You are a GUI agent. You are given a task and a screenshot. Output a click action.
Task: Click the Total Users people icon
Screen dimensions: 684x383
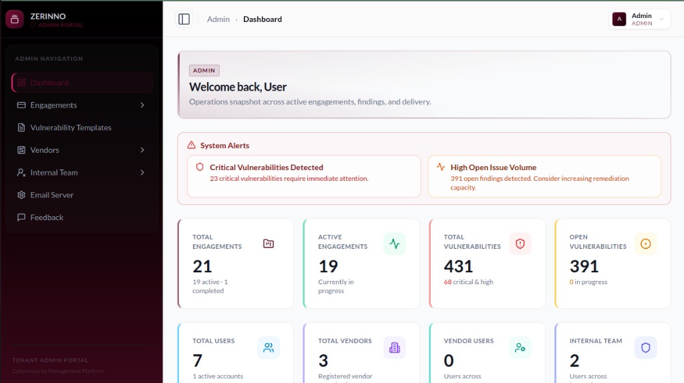pos(269,348)
